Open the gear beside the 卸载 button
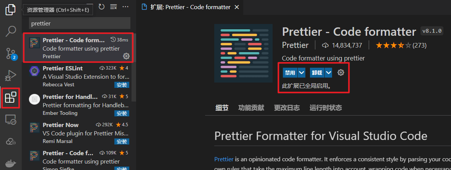 341,72
